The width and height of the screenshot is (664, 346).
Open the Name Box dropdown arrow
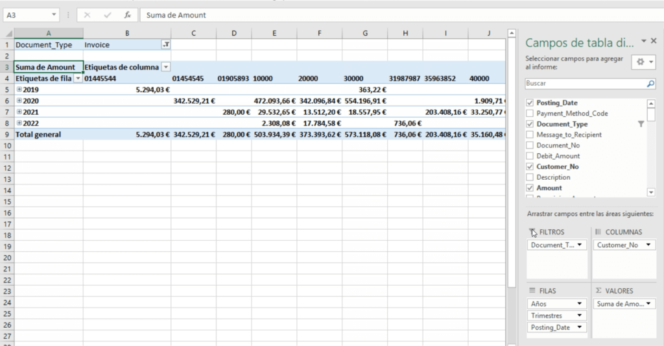pyautogui.click(x=53, y=15)
